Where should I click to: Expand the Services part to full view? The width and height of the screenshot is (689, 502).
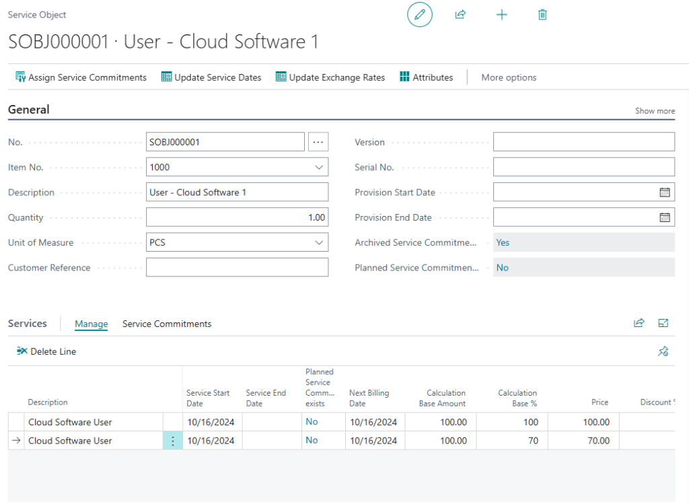[x=663, y=324]
